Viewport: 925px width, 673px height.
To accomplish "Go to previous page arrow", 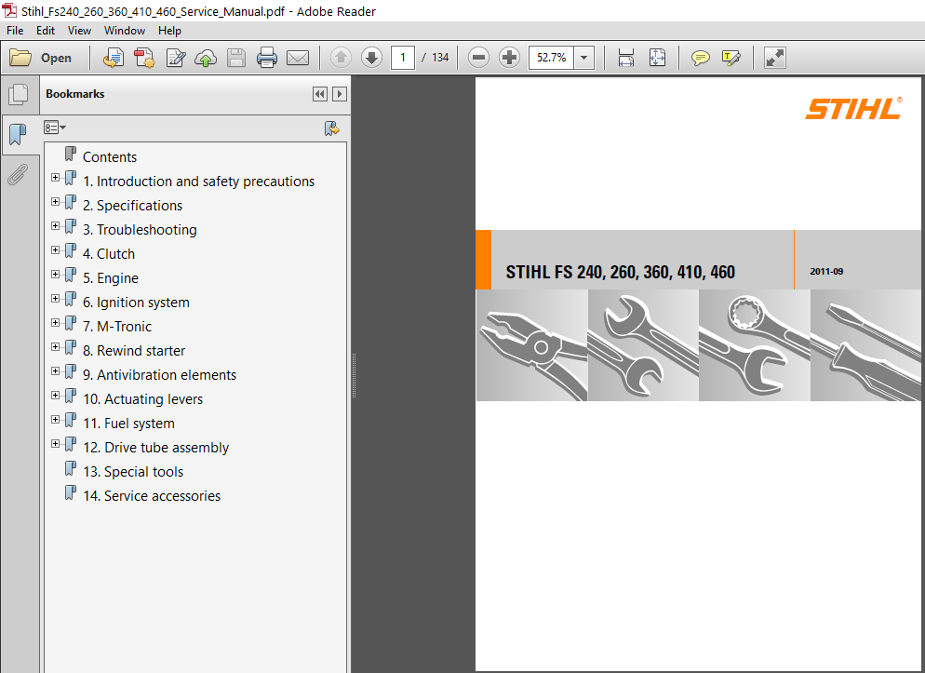I will click(341, 57).
